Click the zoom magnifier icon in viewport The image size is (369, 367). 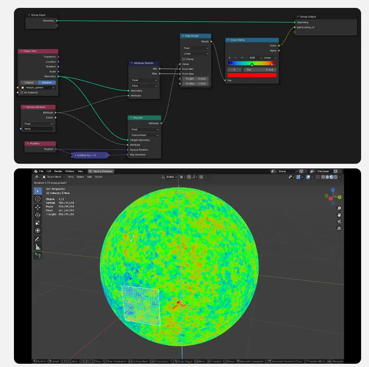click(x=339, y=208)
